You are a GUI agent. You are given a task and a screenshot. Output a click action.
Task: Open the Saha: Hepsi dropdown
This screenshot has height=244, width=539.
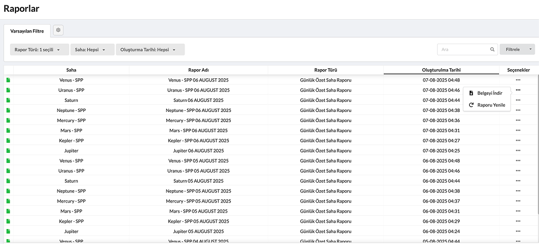(x=92, y=50)
